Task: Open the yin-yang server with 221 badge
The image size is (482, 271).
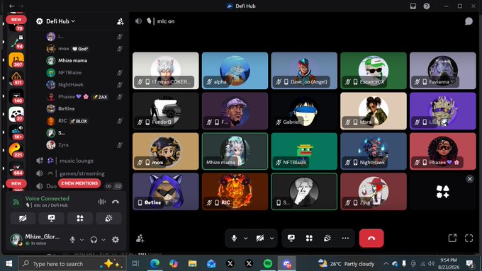Action: [16, 150]
